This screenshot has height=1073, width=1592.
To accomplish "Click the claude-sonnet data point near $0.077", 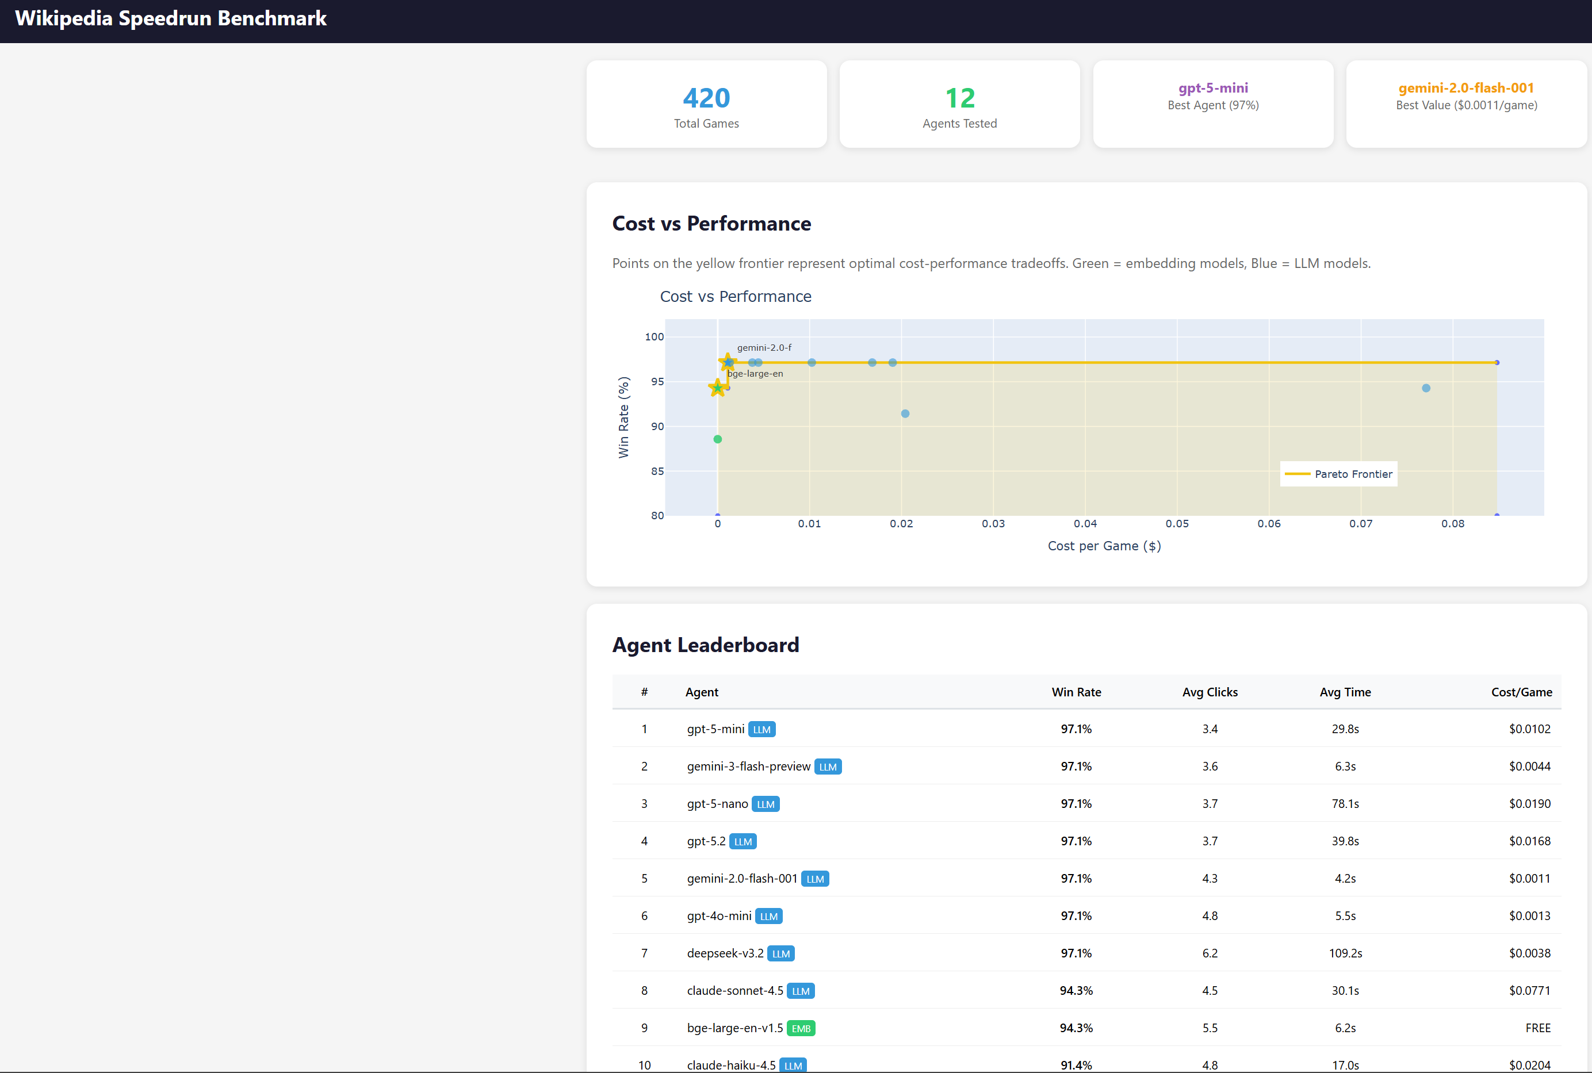I will (1426, 388).
